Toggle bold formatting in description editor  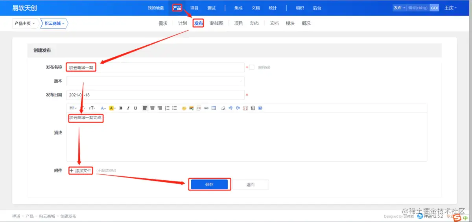(121, 108)
